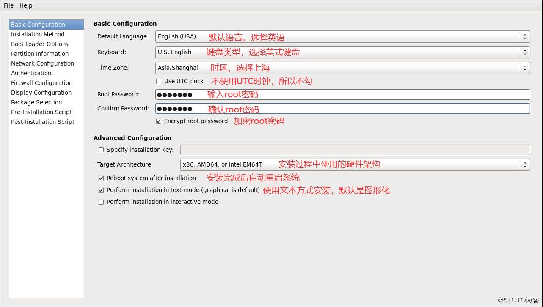Enable the Use UTC clock checkbox
The height and width of the screenshot is (307, 543).
tap(159, 82)
